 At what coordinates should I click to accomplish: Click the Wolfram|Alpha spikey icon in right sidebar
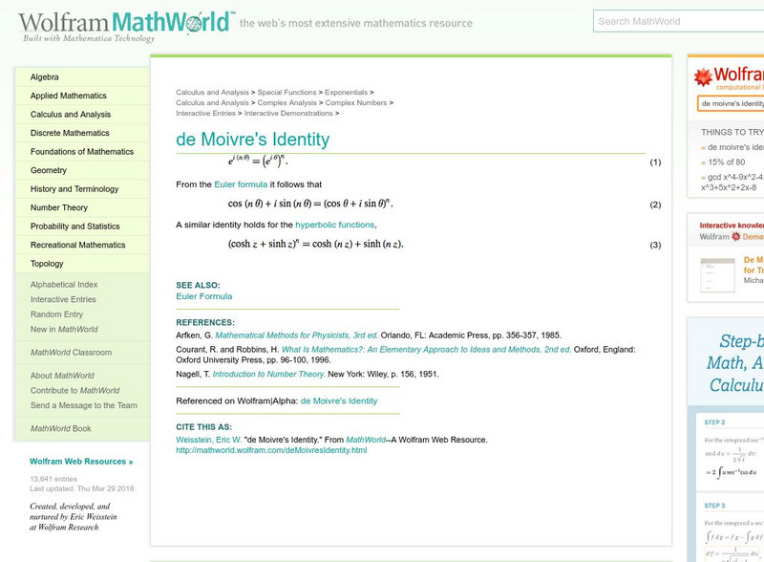(x=705, y=75)
